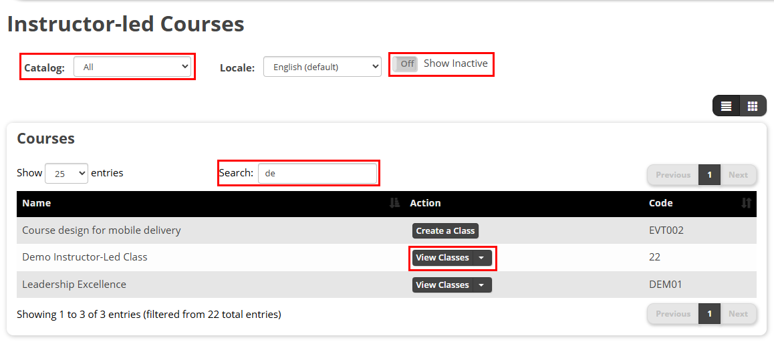Select page 1 in bottom pagination
774x342 pixels.
(x=709, y=314)
